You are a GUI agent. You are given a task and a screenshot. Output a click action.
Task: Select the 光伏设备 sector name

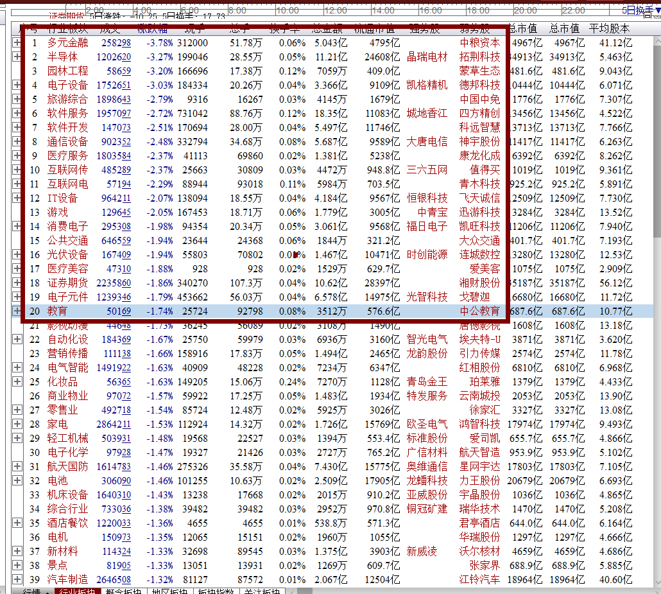tap(67, 255)
